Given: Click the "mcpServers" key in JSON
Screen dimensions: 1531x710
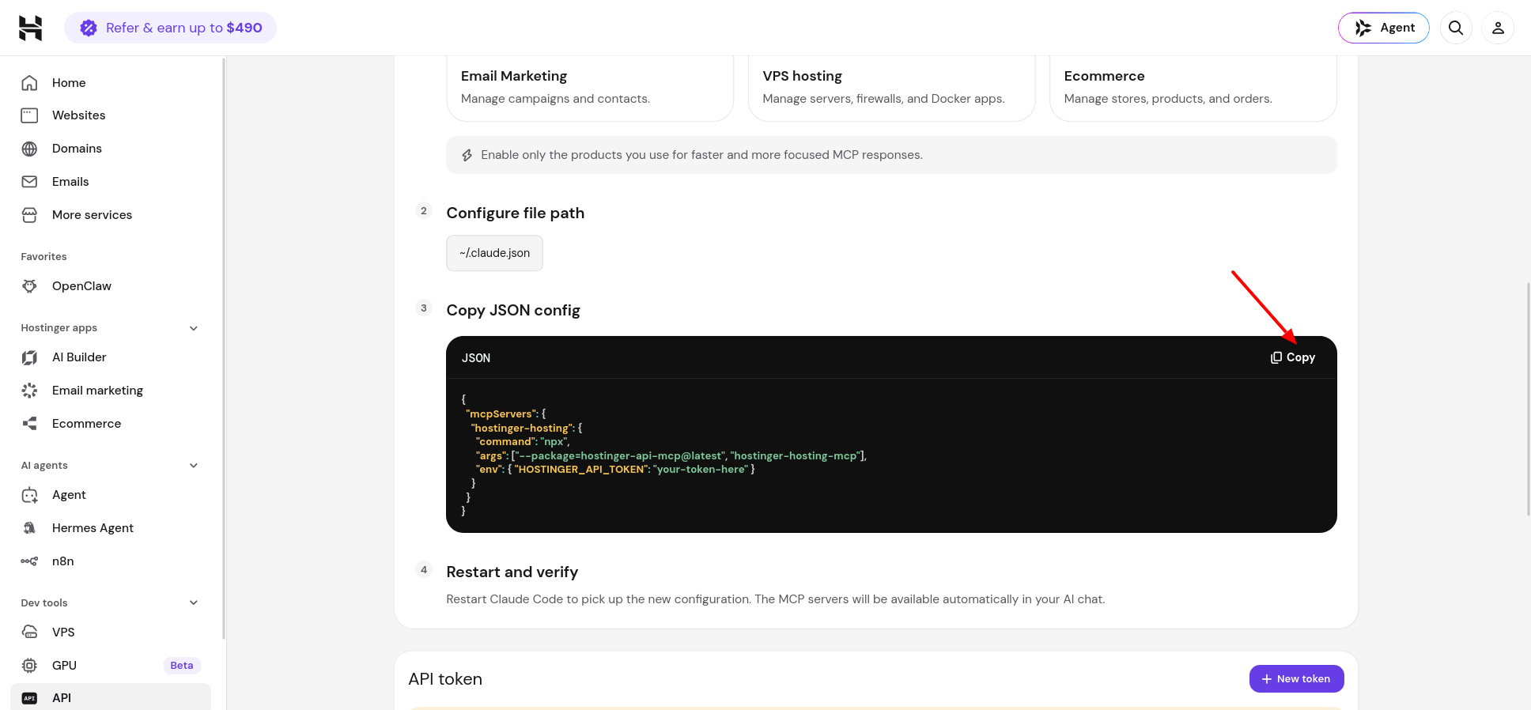Looking at the screenshot, I should [x=502, y=414].
